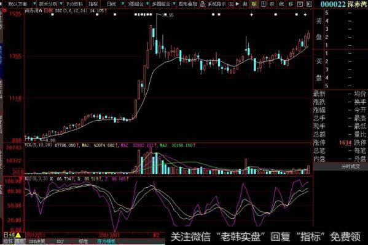Click the 涨幅 field label

point(319,110)
